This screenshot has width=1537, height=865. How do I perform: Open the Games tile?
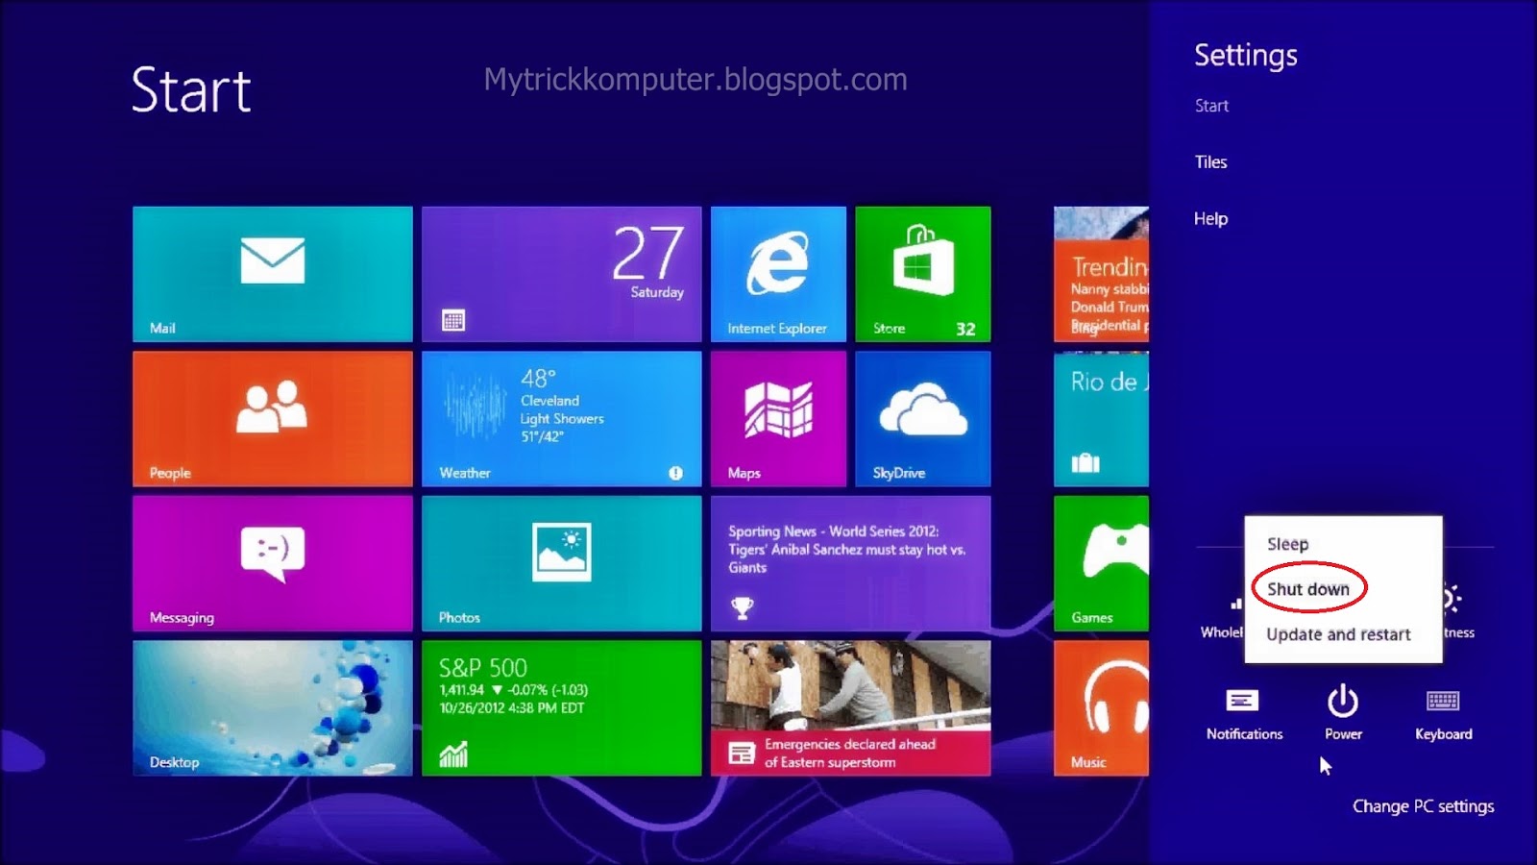[x=1100, y=564]
